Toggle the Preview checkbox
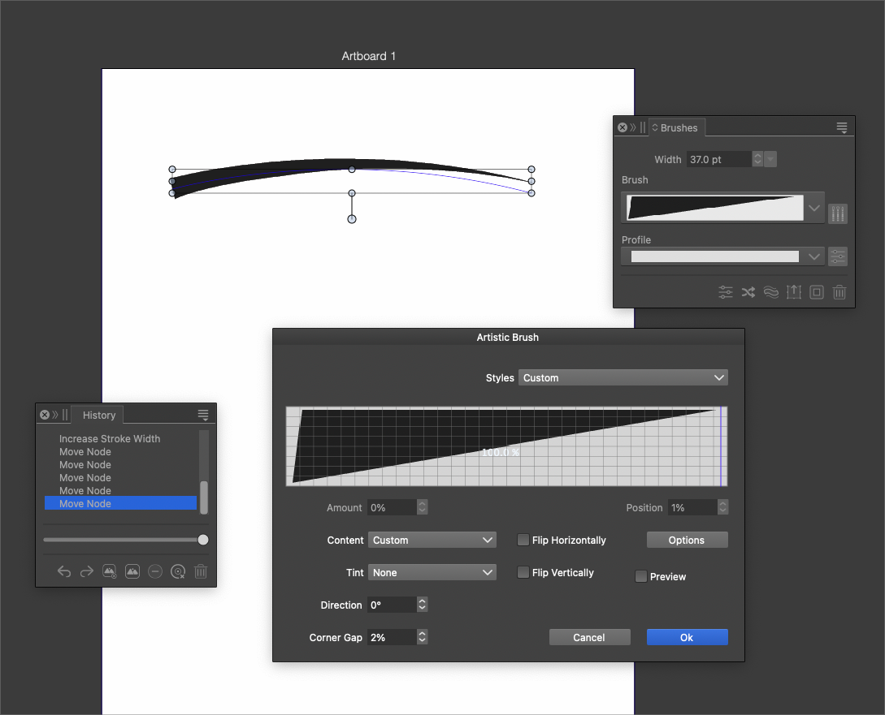Screen dimensions: 885x715 pyautogui.click(x=641, y=577)
